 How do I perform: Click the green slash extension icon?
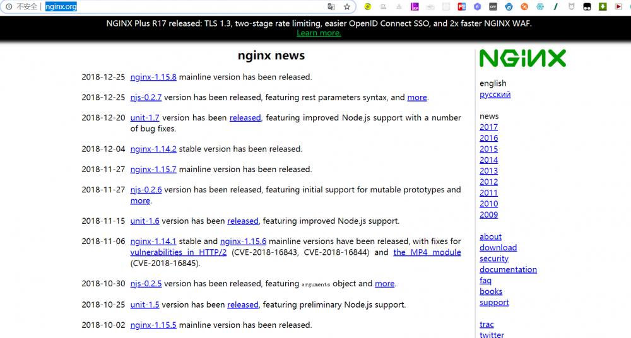[556, 6]
